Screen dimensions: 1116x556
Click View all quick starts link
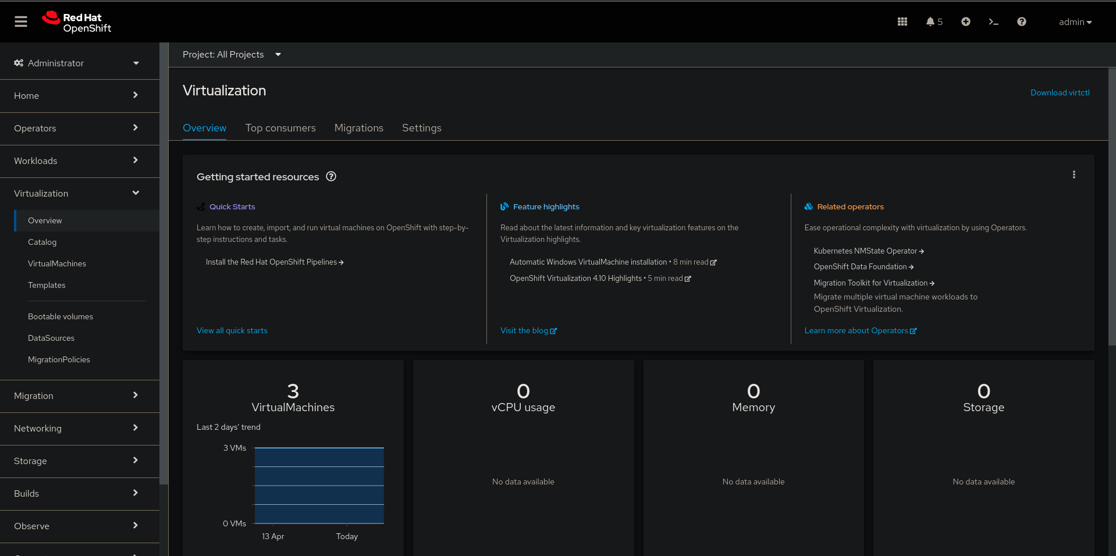click(x=232, y=330)
